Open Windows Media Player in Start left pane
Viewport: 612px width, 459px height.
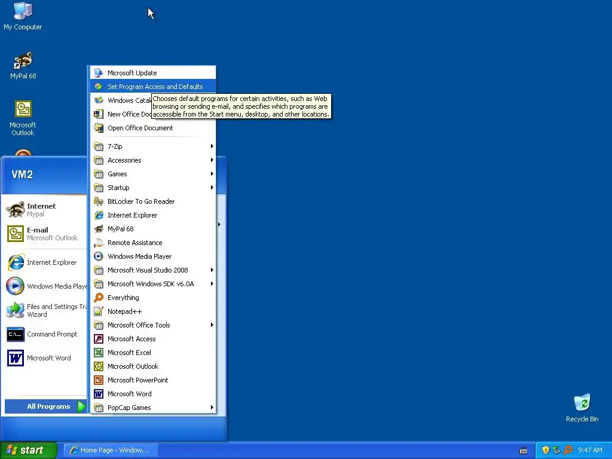point(45,286)
